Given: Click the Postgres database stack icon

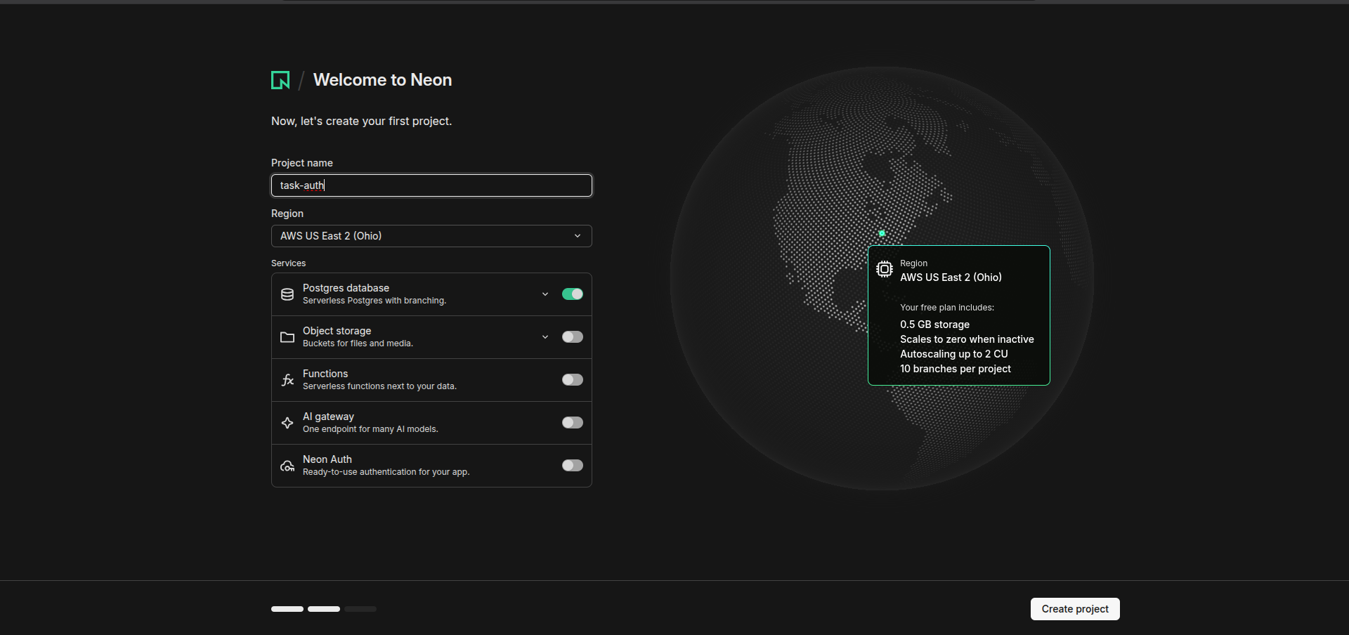Looking at the screenshot, I should click(287, 294).
